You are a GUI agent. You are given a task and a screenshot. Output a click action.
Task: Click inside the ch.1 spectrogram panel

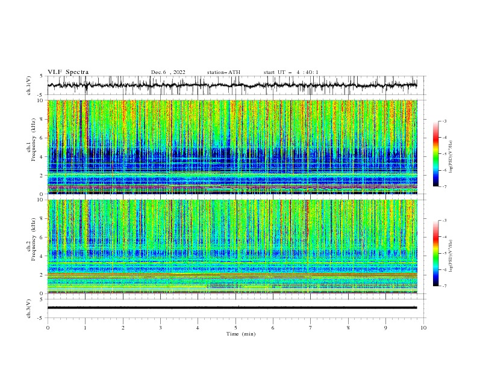[232, 147]
